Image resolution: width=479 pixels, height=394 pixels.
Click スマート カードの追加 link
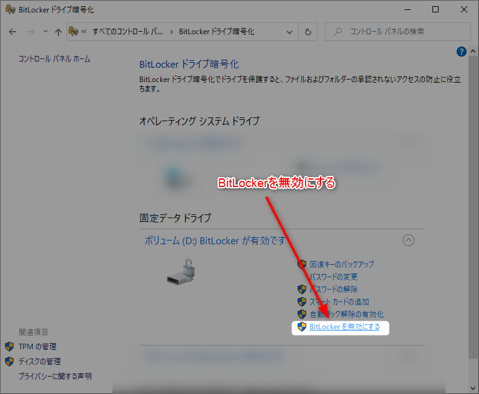pos(339,301)
